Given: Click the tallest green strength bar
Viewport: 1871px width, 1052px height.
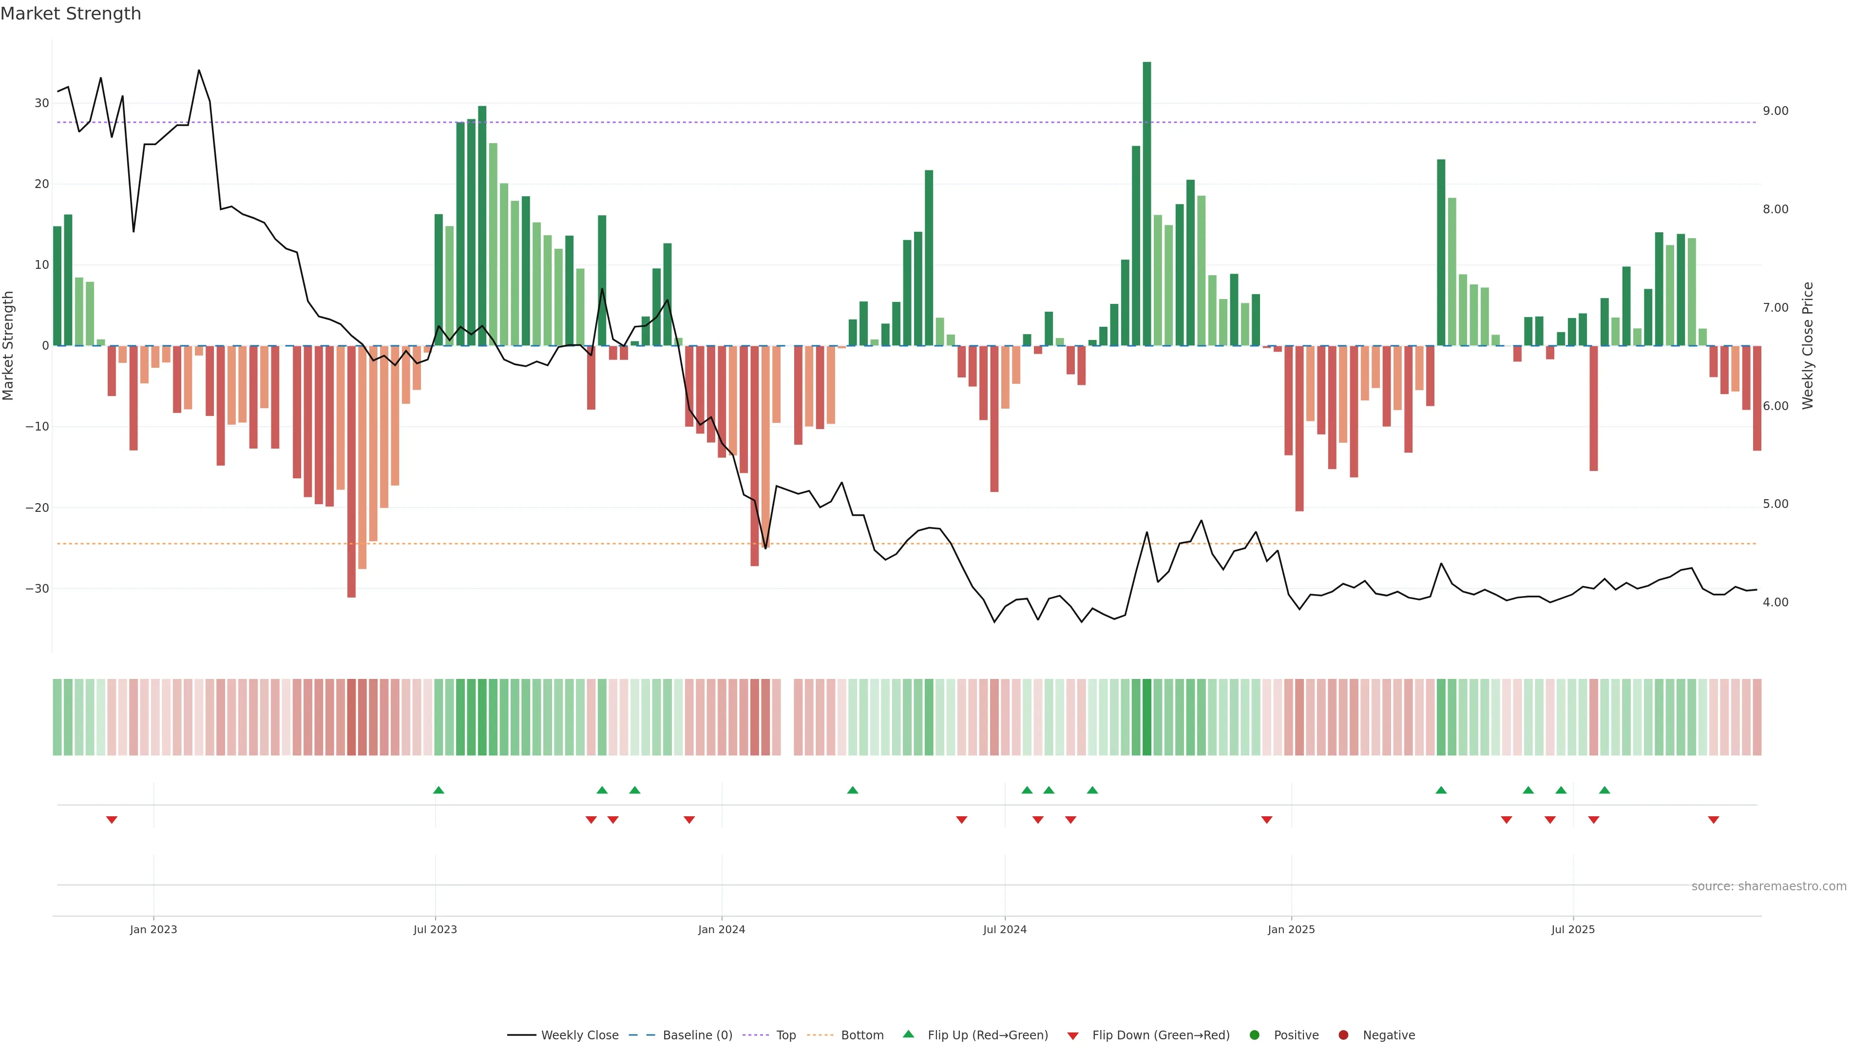Looking at the screenshot, I should tap(1147, 203).
